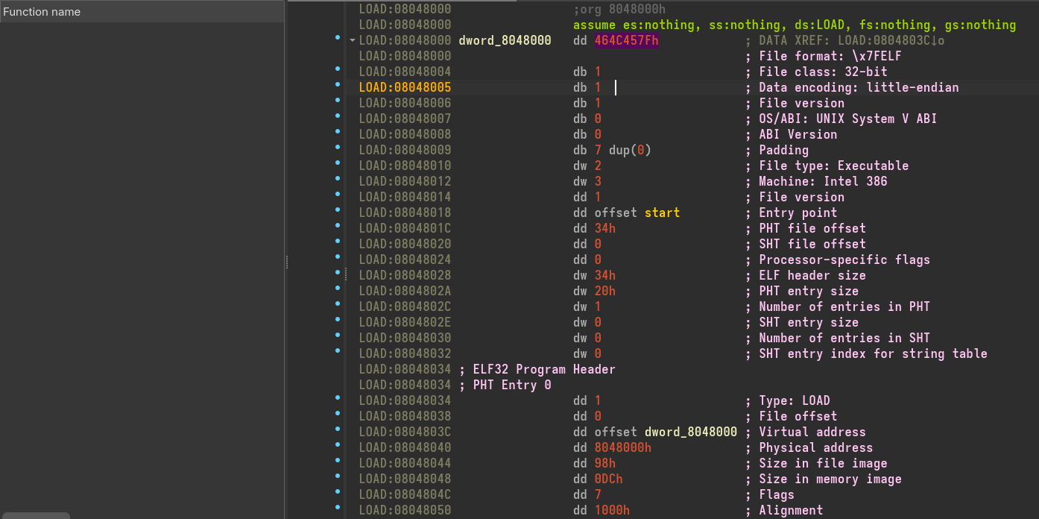Click the Function name column header
The width and height of the screenshot is (1039, 519).
click(142, 11)
